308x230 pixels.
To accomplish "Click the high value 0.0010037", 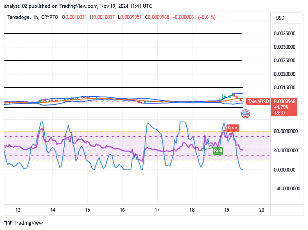I will pyautogui.click(x=104, y=17).
